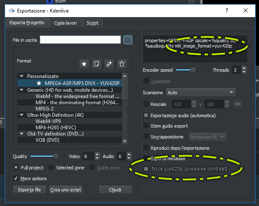This screenshot has height=206, width=259.
Task: Enable the Sovrapposizione checkbox
Action: (x=146, y=137)
